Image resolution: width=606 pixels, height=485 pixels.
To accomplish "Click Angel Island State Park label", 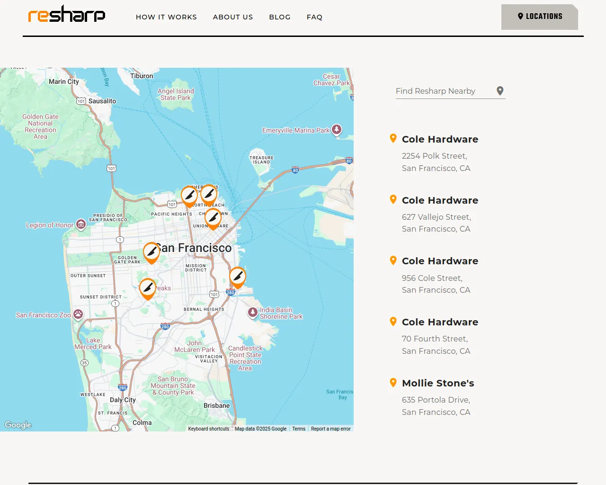I will [176, 94].
